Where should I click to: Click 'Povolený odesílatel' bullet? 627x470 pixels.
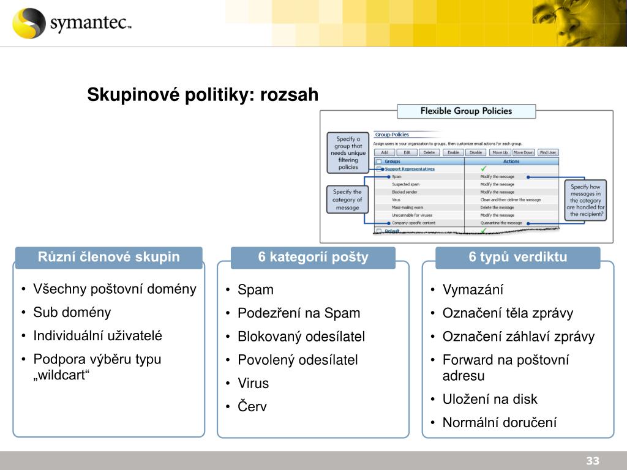point(298,360)
